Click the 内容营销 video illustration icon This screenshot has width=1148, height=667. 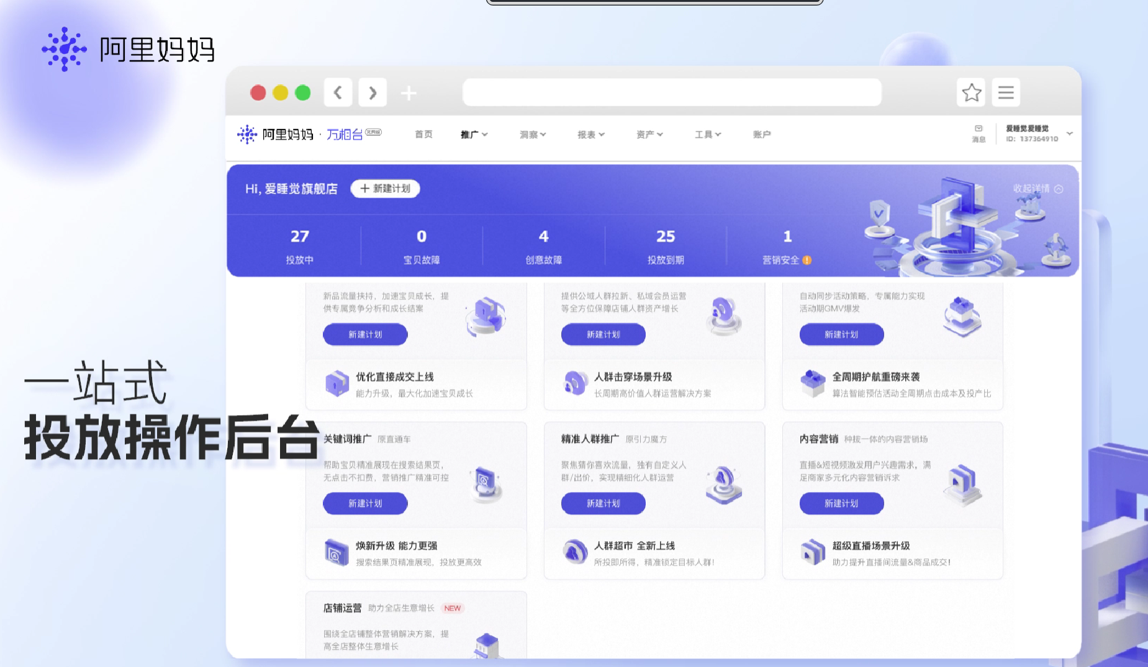pyautogui.click(x=962, y=485)
